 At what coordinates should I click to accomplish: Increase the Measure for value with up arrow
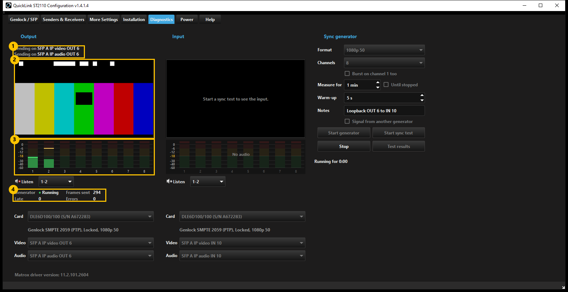(x=378, y=82)
